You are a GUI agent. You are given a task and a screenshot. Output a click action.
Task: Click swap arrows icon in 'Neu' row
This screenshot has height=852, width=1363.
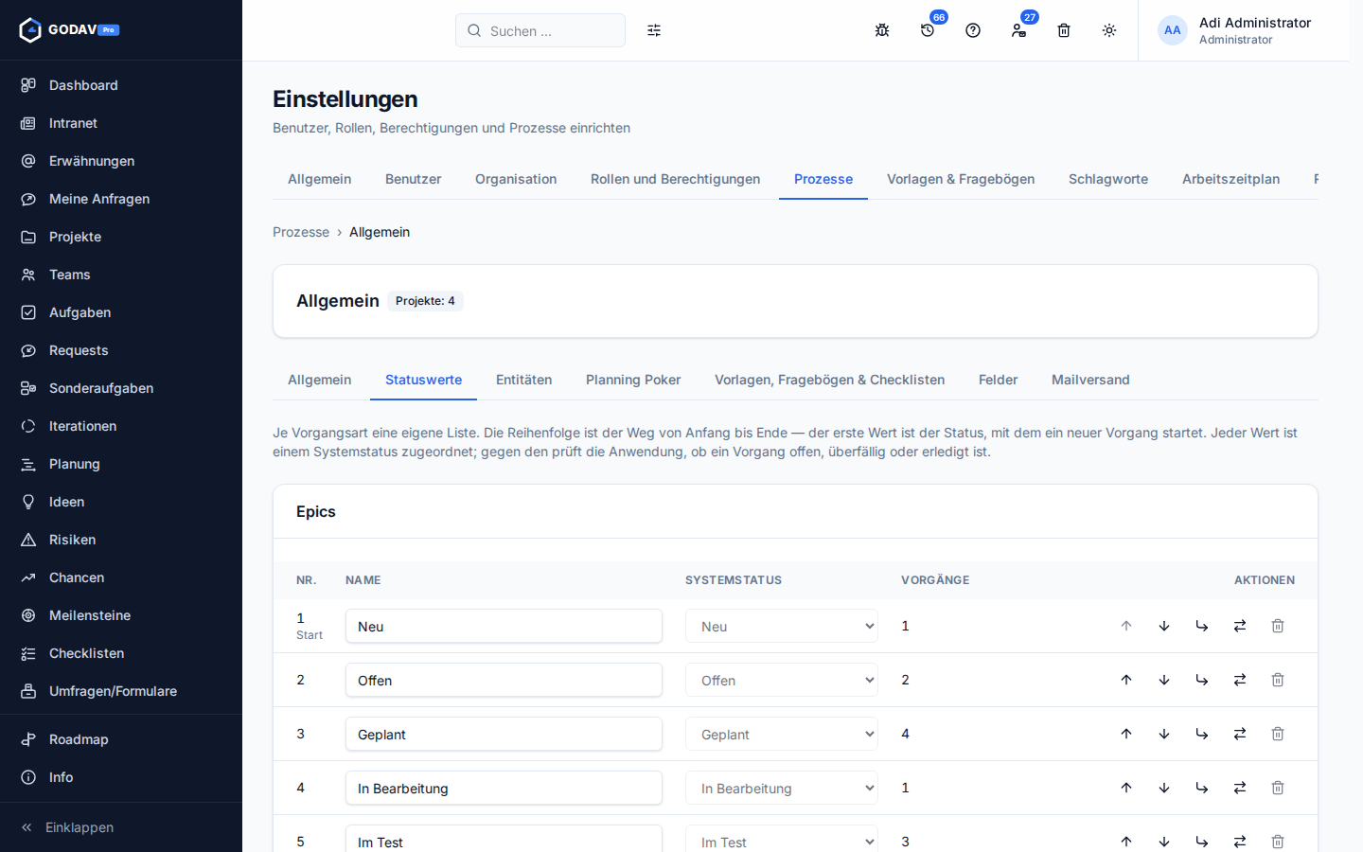[x=1240, y=626]
